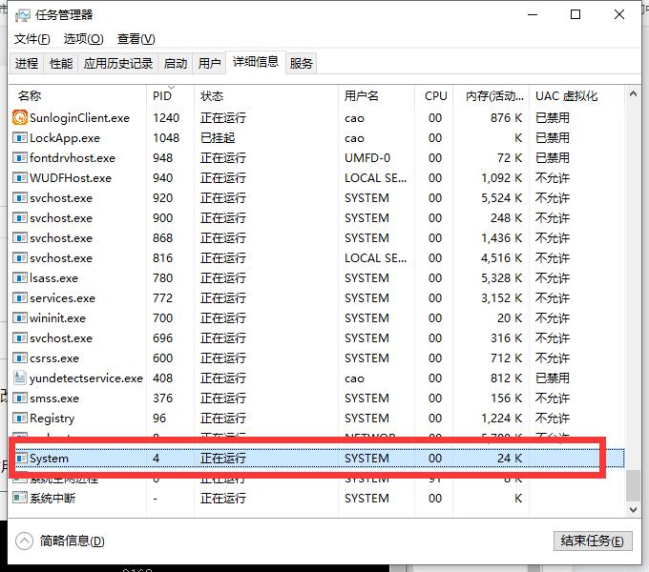This screenshot has height=572, width=649.
Task: Click memory value 5,524 K
Action: (501, 198)
